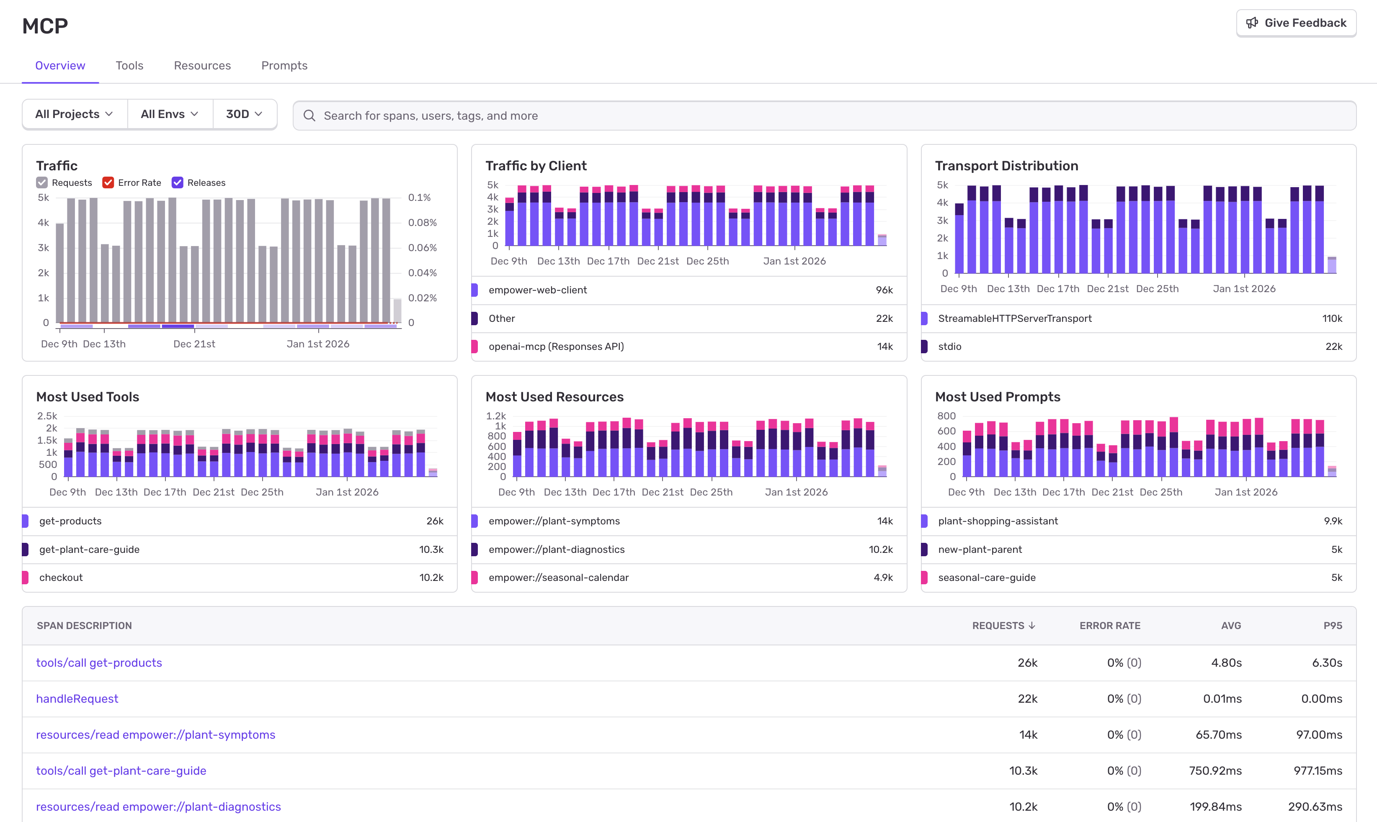Click the search magnifier icon
Viewport: 1377px width, 822px height.
(x=310, y=115)
